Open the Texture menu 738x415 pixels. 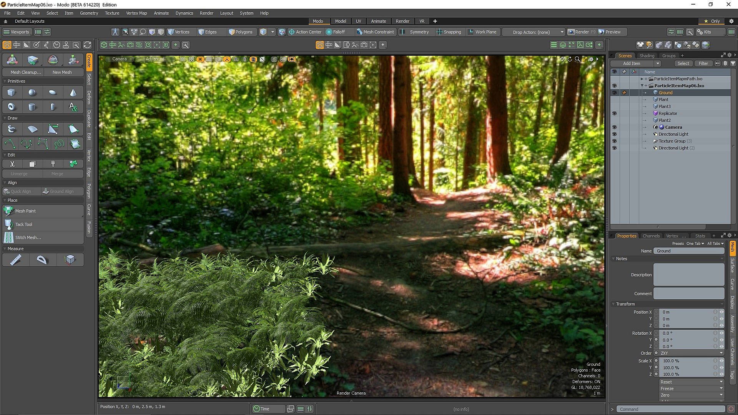tap(112, 13)
